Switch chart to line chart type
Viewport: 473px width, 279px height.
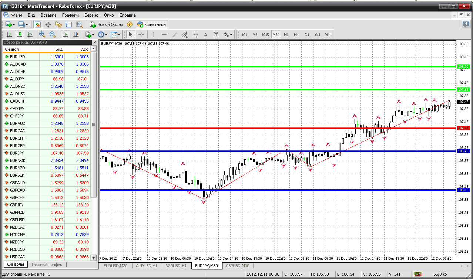pos(30,34)
